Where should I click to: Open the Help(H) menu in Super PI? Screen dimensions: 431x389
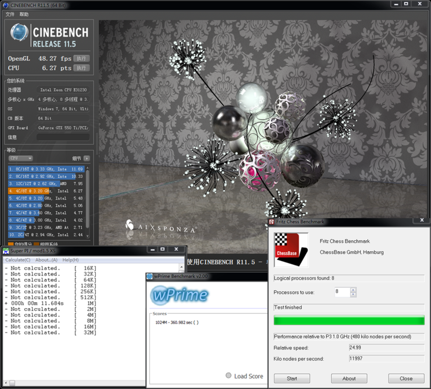pyautogui.click(x=70, y=260)
